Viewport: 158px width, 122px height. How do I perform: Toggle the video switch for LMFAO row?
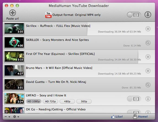[134, 99]
